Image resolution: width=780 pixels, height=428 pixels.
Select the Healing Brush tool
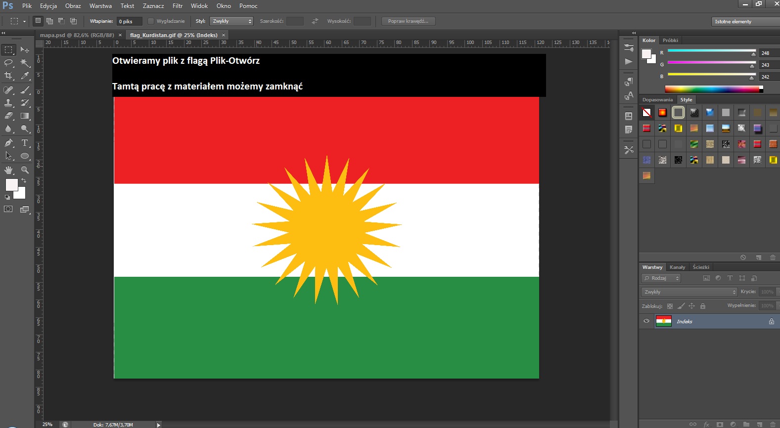pos(9,90)
